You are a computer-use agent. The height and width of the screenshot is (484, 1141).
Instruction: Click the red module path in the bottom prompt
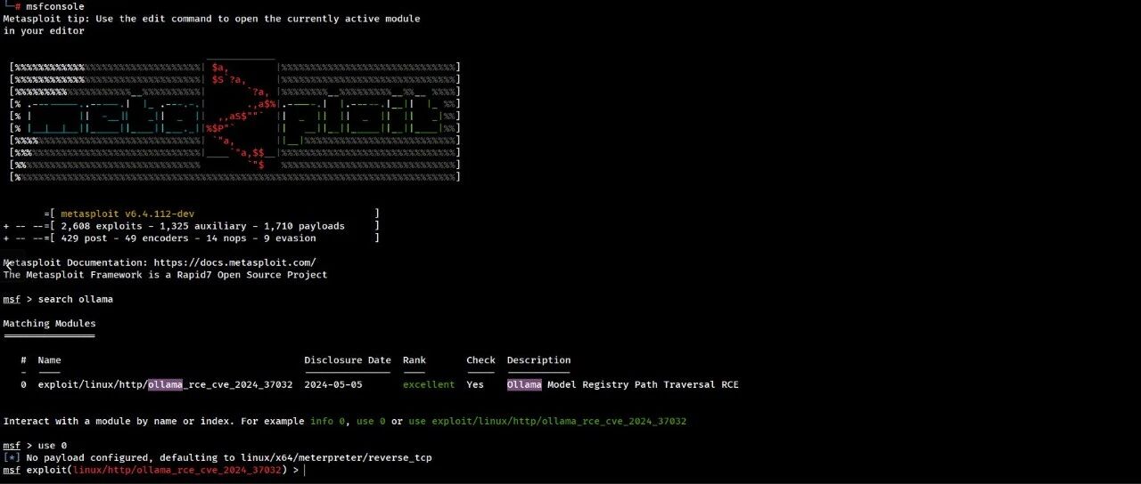point(177,470)
